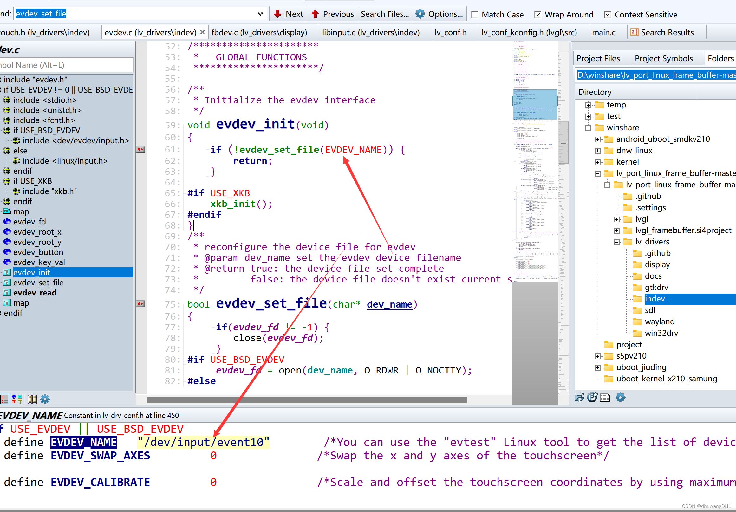The image size is (736, 512).
Task: Select evdev_read in symbol list
Action: tap(35, 293)
